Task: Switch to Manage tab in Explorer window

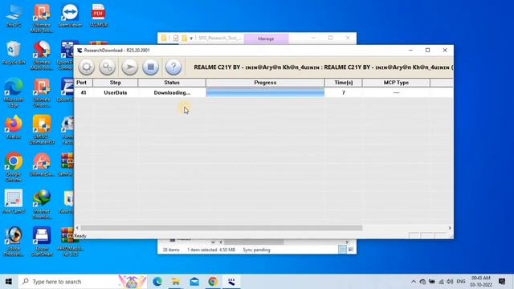Action: tap(266, 39)
